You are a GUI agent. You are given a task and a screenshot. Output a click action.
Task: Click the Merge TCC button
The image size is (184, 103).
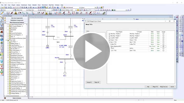(x=155, y=87)
